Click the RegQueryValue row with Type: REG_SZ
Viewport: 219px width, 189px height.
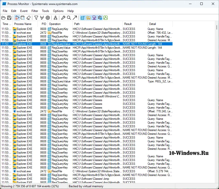click(x=86, y=81)
